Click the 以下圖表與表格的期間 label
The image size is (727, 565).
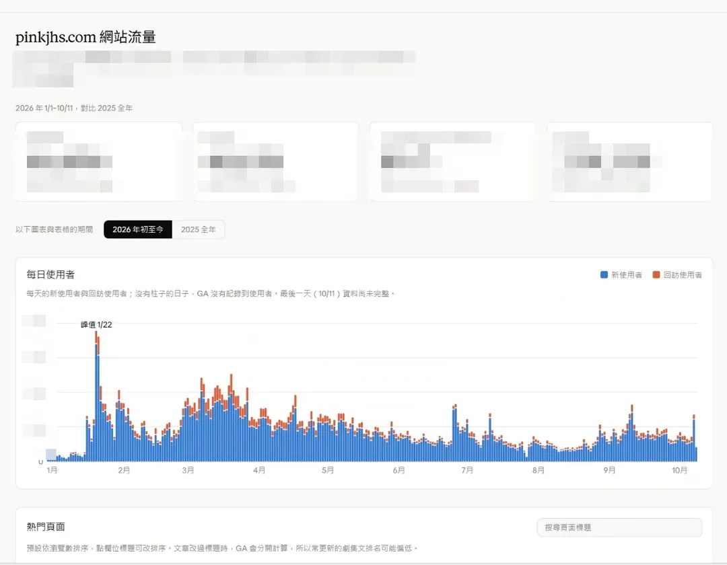click(x=55, y=230)
